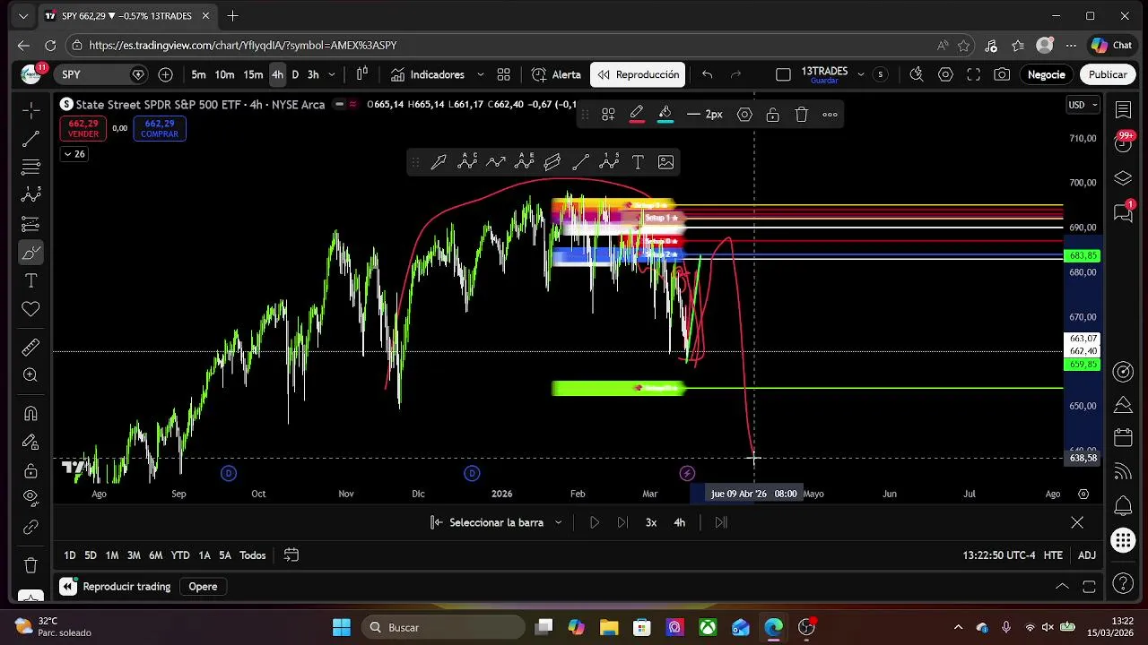Step forward one bar in replay
This screenshot has height=645, width=1148.
click(x=622, y=522)
